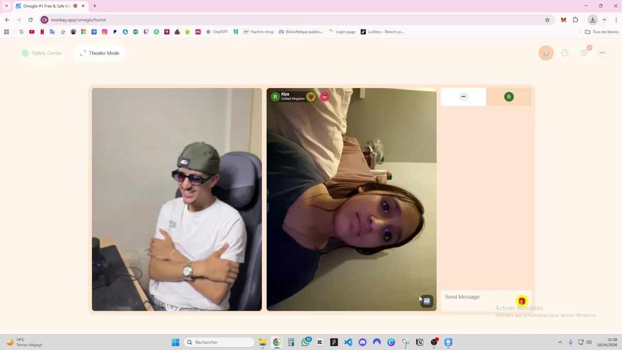Open Figma from the taskbar
Viewport: 622px width, 350px height.
click(334, 342)
